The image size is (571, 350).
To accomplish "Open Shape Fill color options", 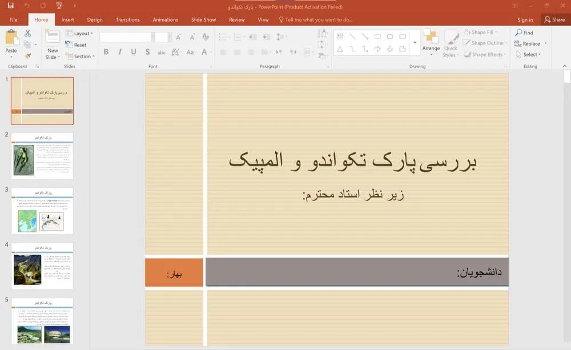I will click(481, 32).
